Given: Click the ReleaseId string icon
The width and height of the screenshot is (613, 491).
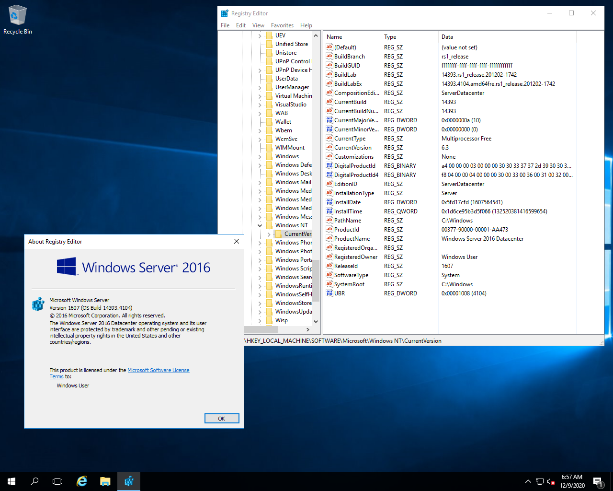Looking at the screenshot, I should click(x=329, y=266).
